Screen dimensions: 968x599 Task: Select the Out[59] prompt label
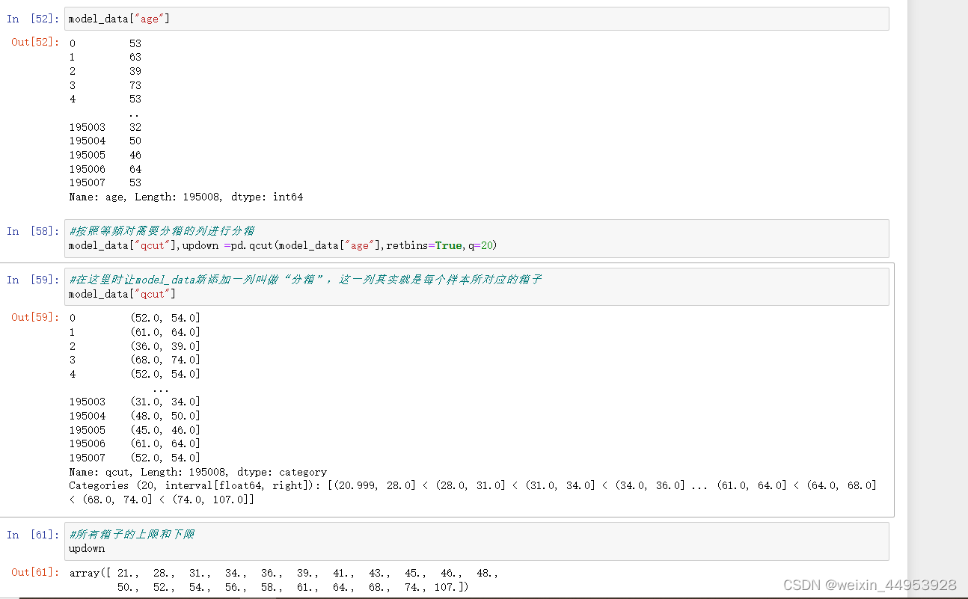[34, 317]
